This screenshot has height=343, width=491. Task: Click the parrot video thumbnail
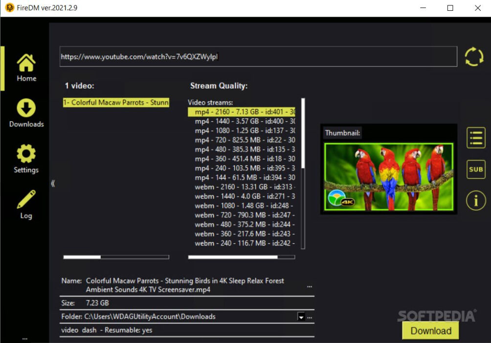389,176
